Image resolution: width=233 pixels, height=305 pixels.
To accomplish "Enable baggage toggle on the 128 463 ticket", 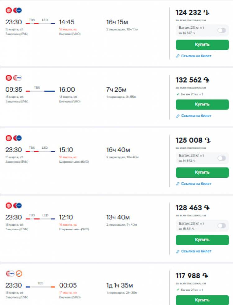I will [x=222, y=226].
